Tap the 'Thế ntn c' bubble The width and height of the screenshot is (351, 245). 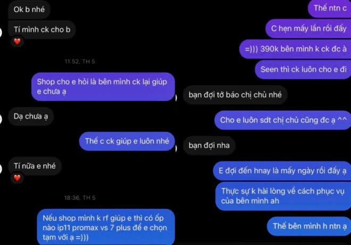click(330, 9)
